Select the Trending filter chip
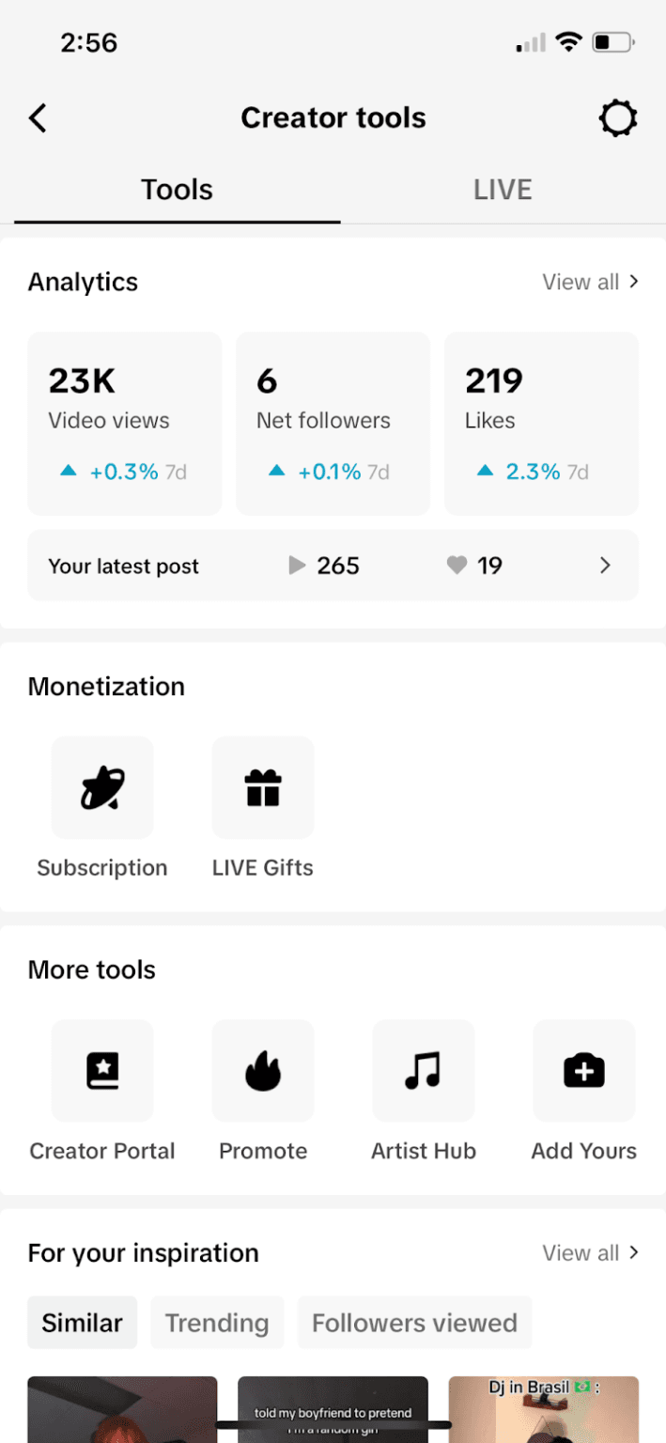The width and height of the screenshot is (666, 1443). click(x=217, y=1322)
